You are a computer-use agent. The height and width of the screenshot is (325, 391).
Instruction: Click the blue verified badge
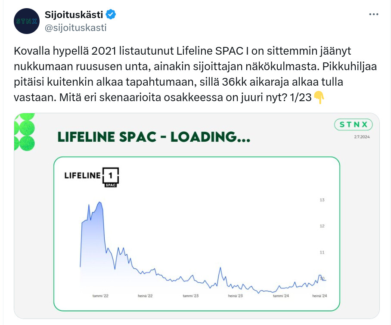(111, 15)
